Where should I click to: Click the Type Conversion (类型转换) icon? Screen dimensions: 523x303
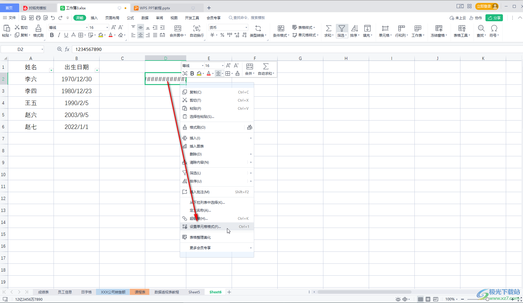(258, 28)
